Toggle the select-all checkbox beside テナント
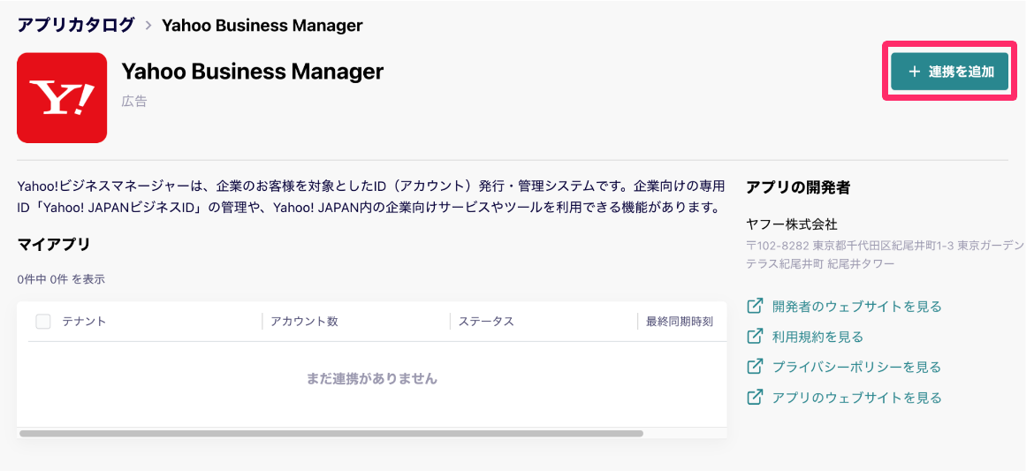Image resolution: width=1034 pixels, height=471 pixels. tap(43, 322)
